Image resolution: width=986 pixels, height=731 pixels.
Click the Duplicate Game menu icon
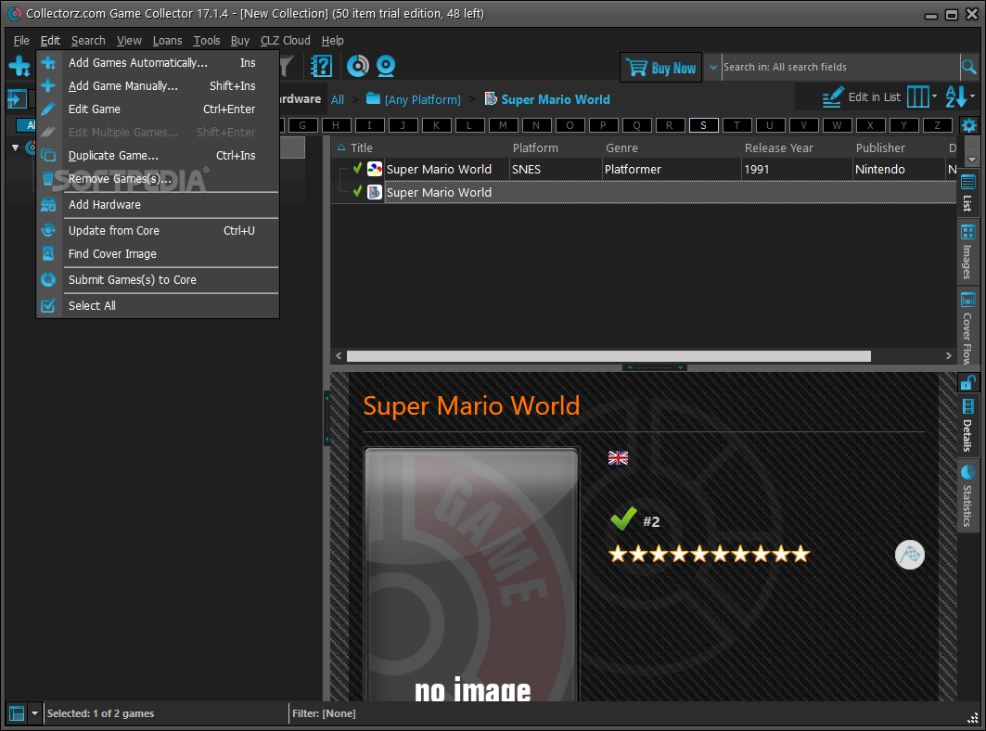48,156
